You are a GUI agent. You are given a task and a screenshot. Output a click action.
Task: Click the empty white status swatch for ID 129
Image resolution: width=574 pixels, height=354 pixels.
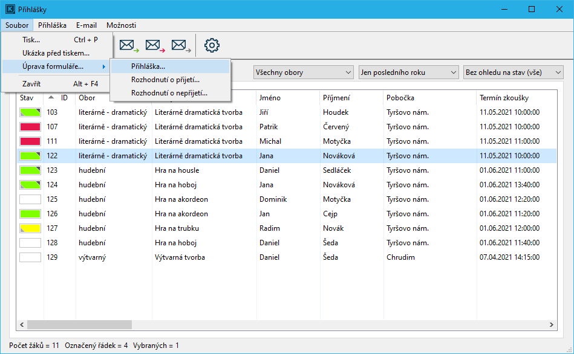click(x=30, y=257)
